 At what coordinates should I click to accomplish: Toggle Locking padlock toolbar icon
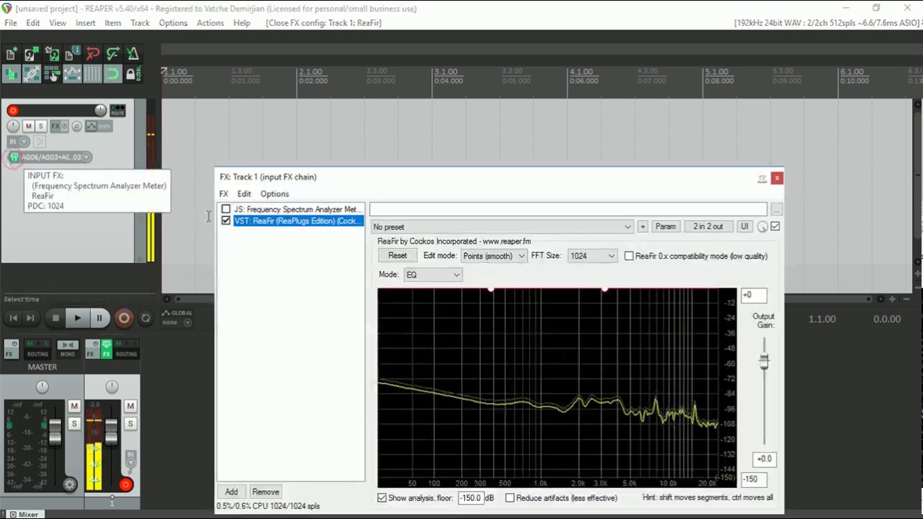coord(133,74)
